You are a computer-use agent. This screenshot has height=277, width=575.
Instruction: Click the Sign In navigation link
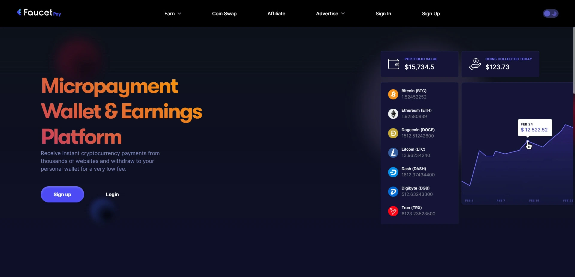383,13
